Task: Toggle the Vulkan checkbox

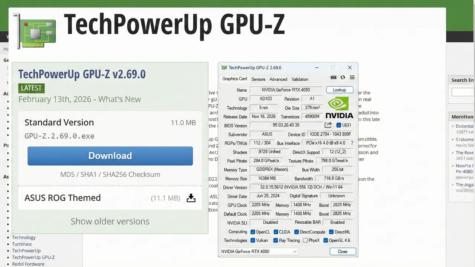Action: [252, 240]
